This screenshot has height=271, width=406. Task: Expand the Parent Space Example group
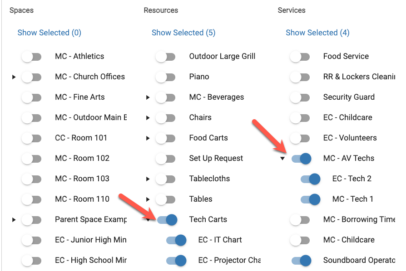pyautogui.click(x=14, y=220)
